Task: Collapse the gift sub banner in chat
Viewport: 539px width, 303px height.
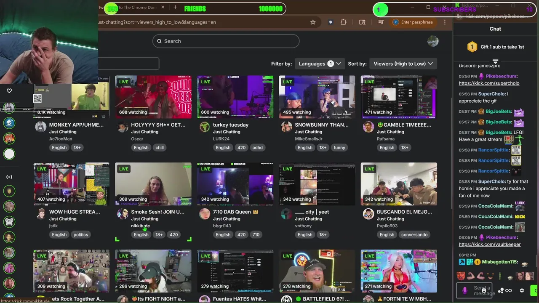Action: pos(495,61)
